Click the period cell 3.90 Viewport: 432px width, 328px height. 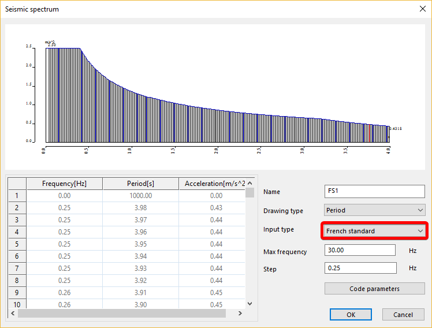point(140,304)
